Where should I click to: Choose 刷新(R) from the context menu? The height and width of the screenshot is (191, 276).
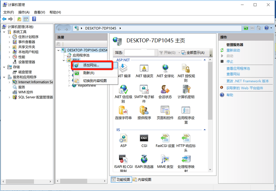pos(95,73)
